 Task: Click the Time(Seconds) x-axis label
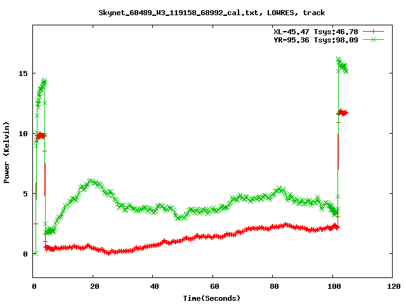click(211, 298)
